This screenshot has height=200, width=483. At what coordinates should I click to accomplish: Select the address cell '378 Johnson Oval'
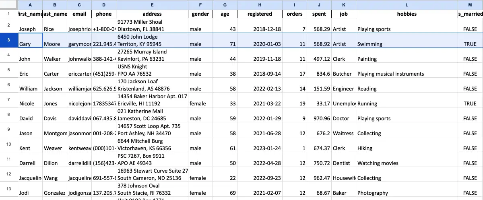[152, 189]
